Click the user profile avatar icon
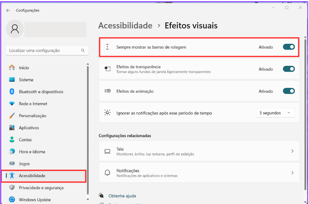 point(15,29)
